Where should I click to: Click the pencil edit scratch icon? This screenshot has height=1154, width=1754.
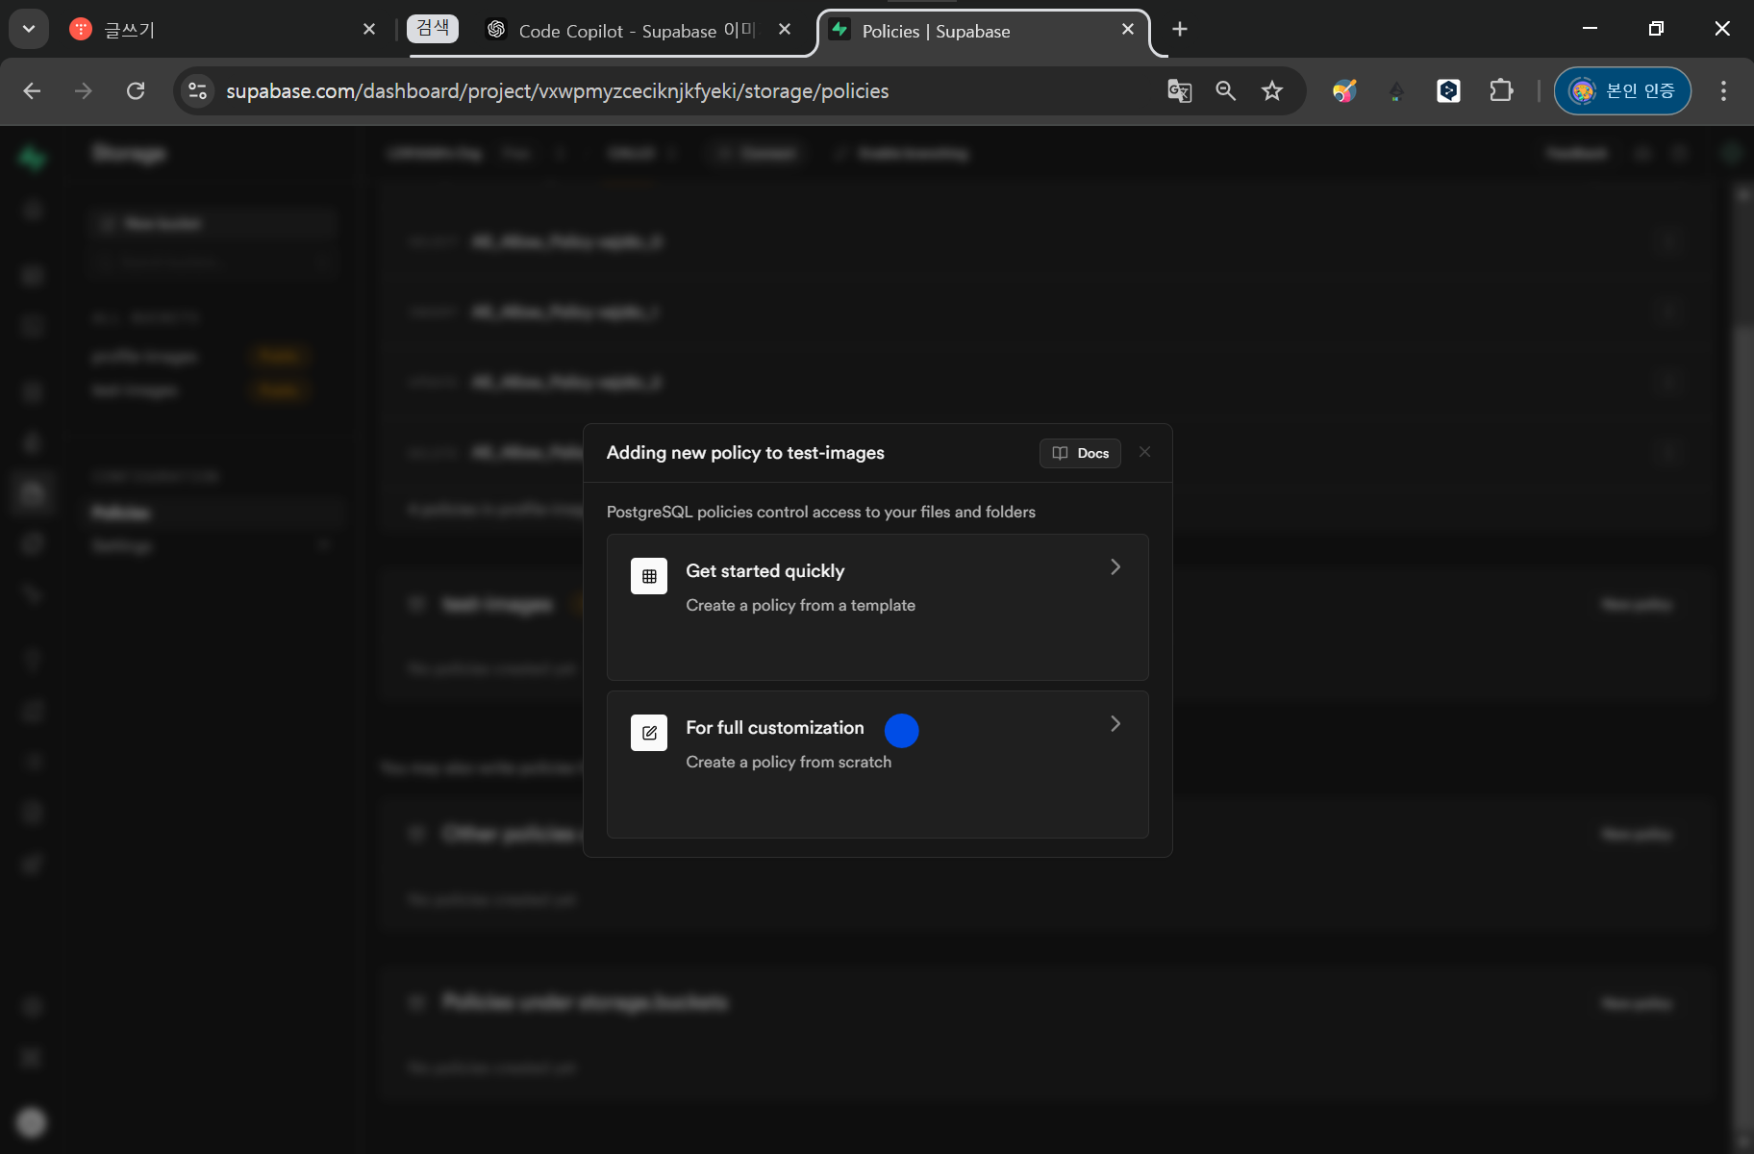(x=649, y=733)
